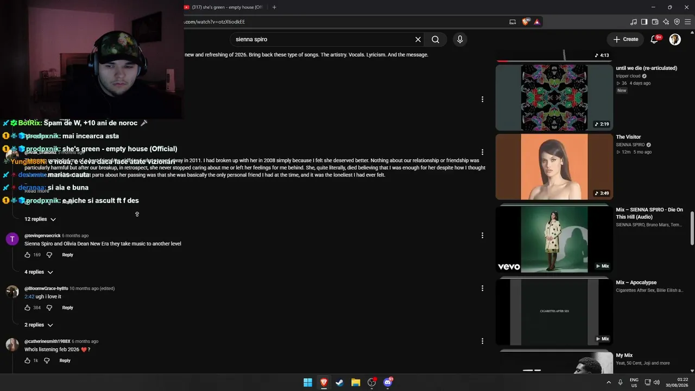Dislike the 'ugh i love it' comment

click(x=49, y=307)
